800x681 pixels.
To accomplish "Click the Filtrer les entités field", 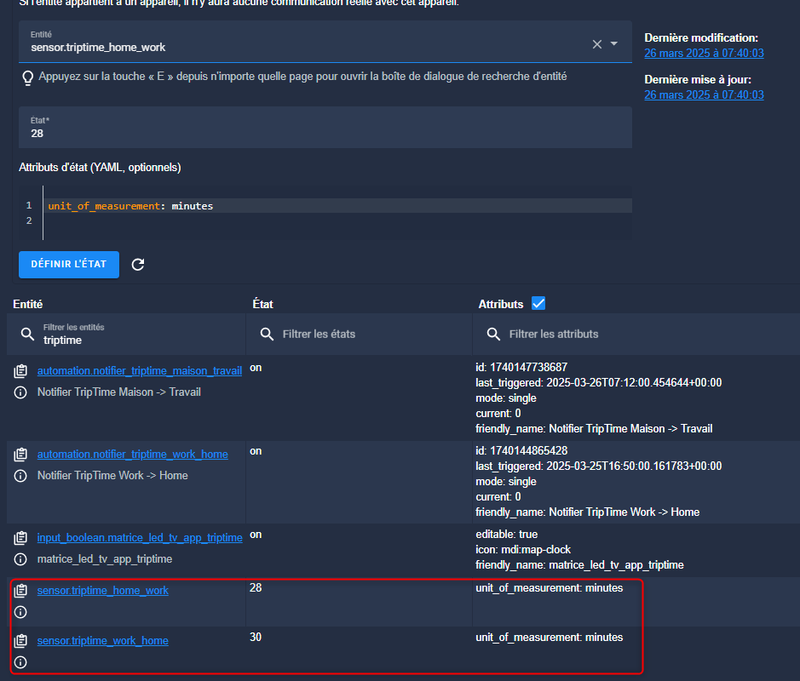I will pos(127,335).
